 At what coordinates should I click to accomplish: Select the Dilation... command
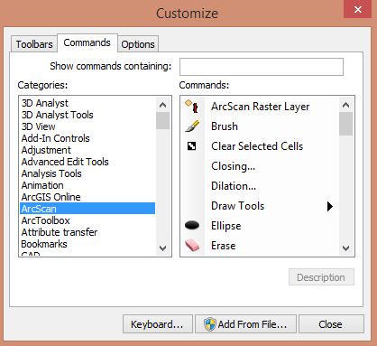pos(234,186)
